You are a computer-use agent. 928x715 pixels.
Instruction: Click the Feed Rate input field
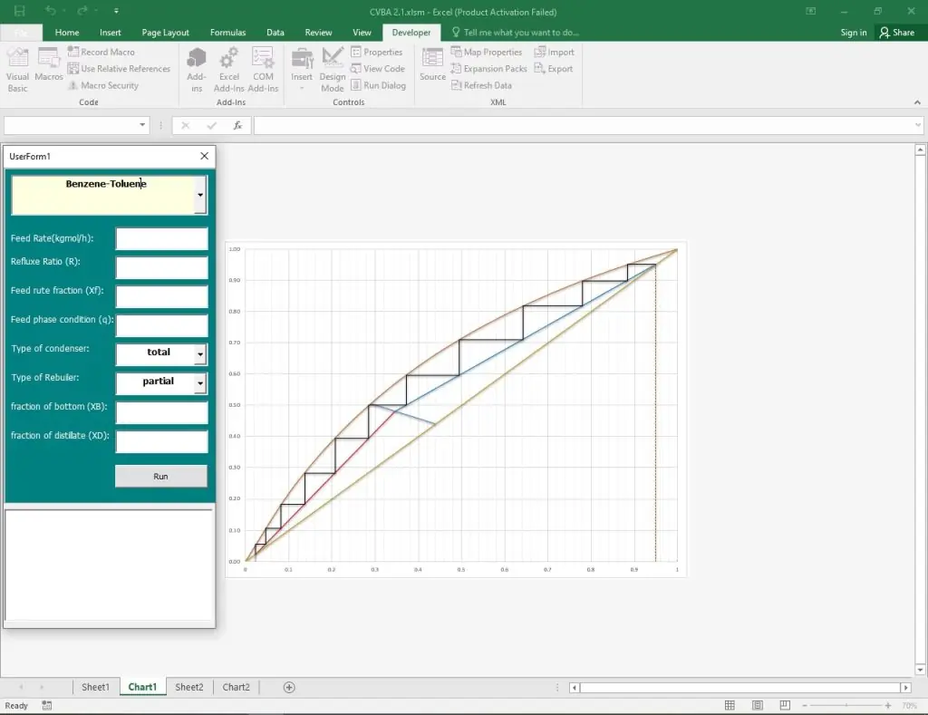click(161, 239)
